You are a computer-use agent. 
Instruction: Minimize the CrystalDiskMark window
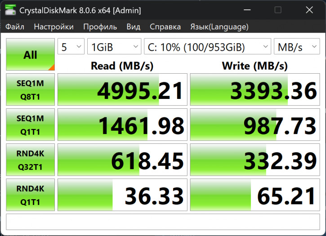[247, 10]
